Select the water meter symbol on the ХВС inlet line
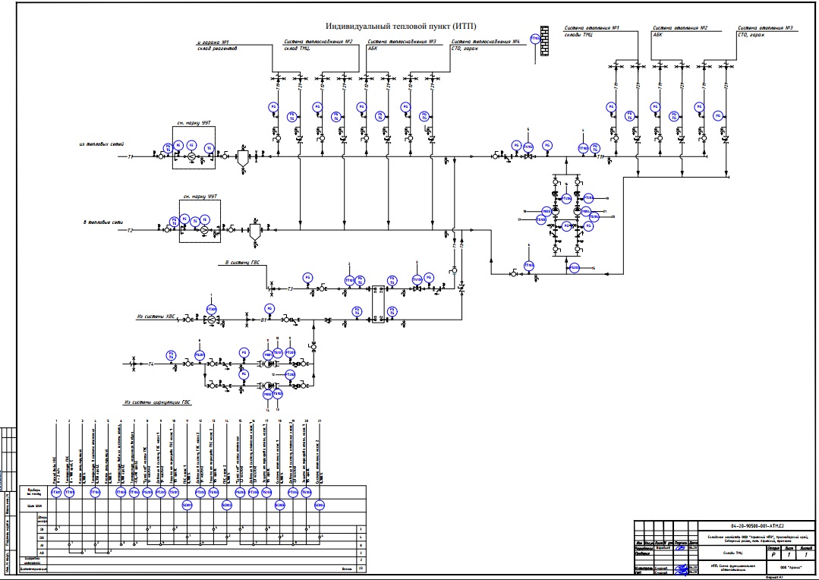The image size is (819, 580). tap(211, 320)
